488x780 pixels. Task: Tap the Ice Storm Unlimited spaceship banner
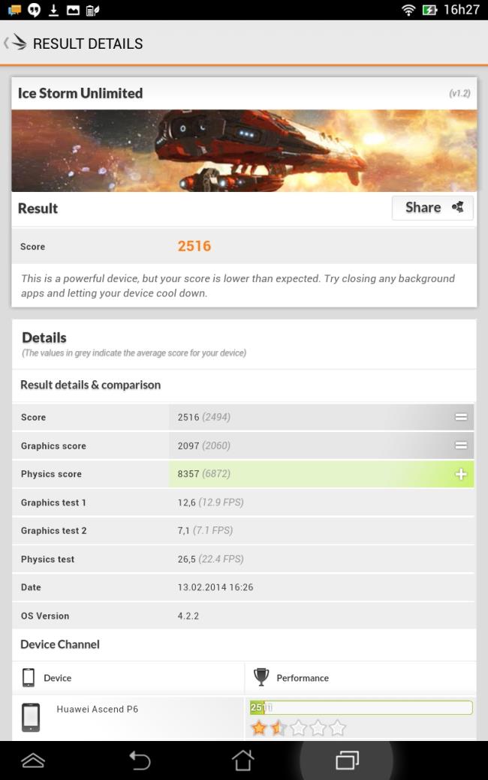(x=244, y=151)
